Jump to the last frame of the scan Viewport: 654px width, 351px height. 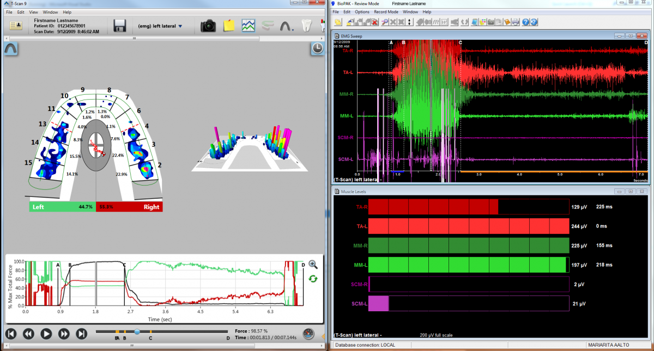[x=82, y=334]
